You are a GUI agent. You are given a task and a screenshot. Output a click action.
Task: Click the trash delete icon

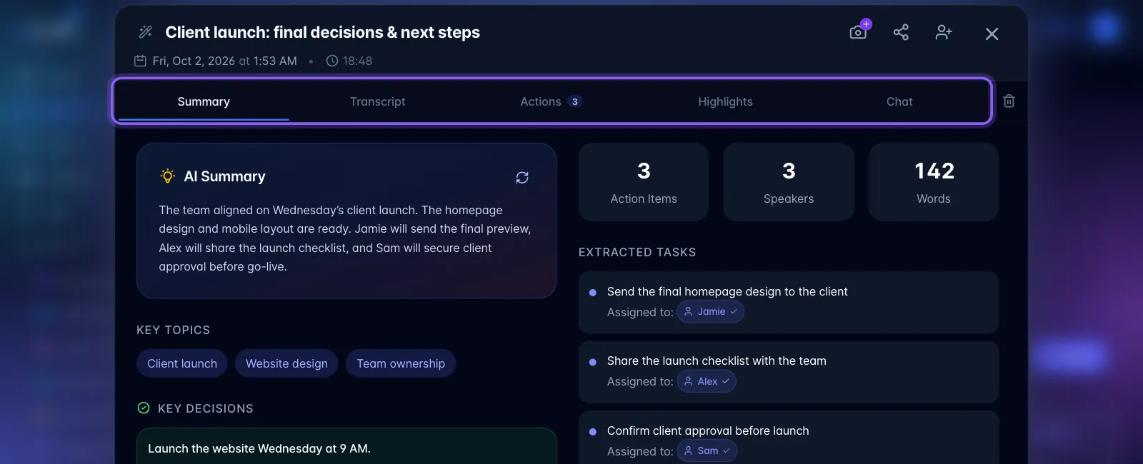(1009, 101)
